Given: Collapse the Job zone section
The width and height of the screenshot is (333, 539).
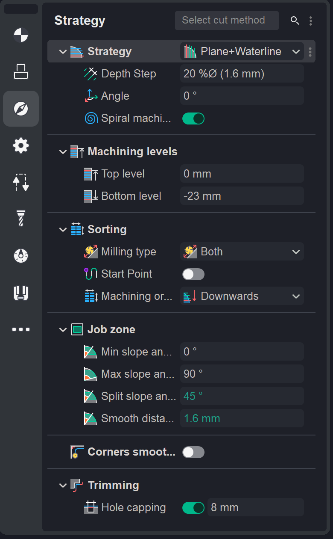Looking at the screenshot, I should point(63,330).
